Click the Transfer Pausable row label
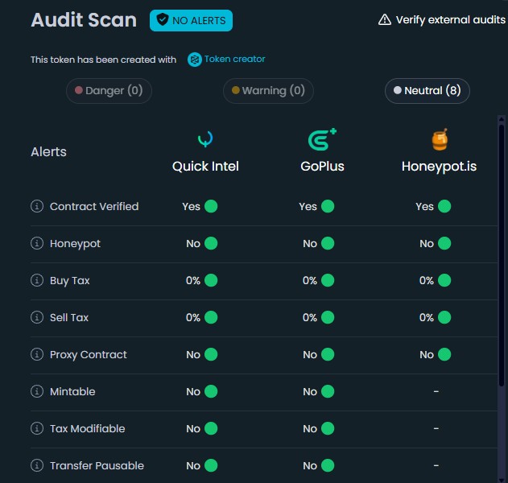 tap(97, 465)
